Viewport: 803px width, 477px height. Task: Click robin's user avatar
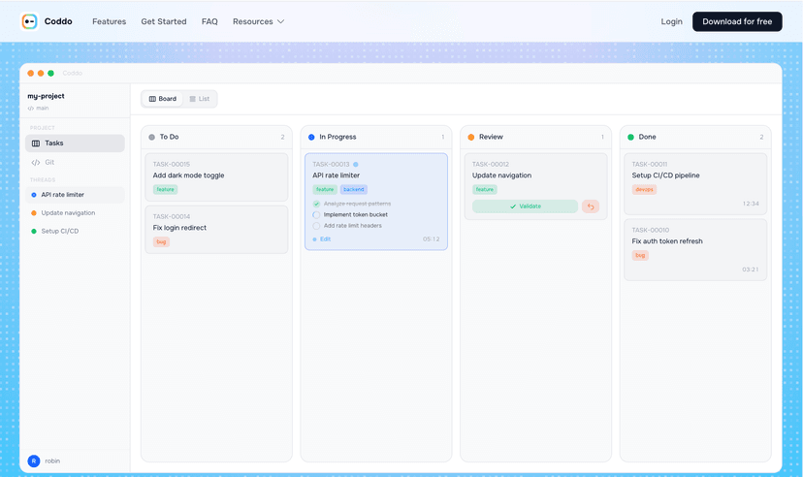(34, 461)
